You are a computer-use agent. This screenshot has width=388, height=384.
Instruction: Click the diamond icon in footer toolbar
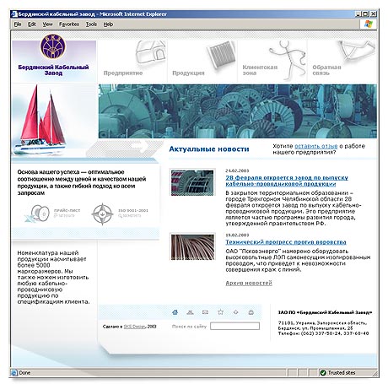pos(236,311)
